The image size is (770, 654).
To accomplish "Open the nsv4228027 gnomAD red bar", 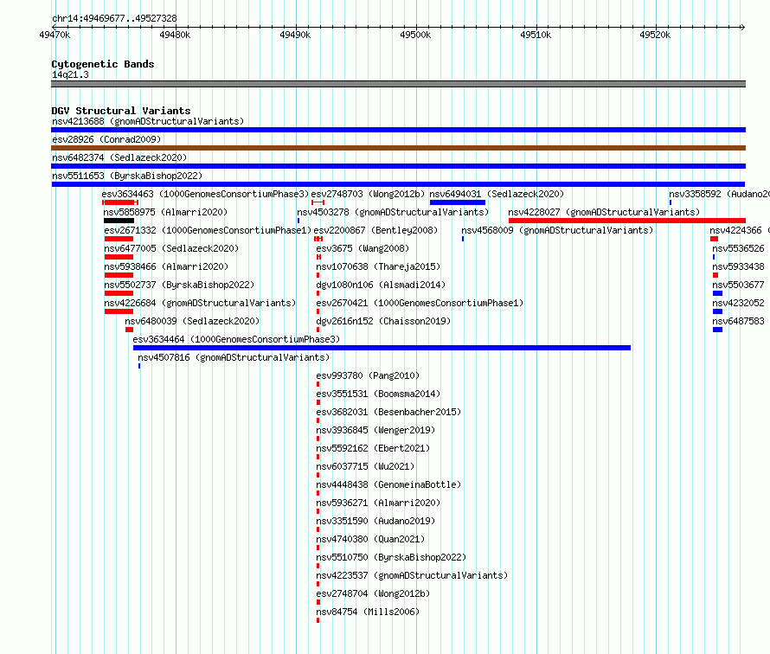I will (x=627, y=221).
